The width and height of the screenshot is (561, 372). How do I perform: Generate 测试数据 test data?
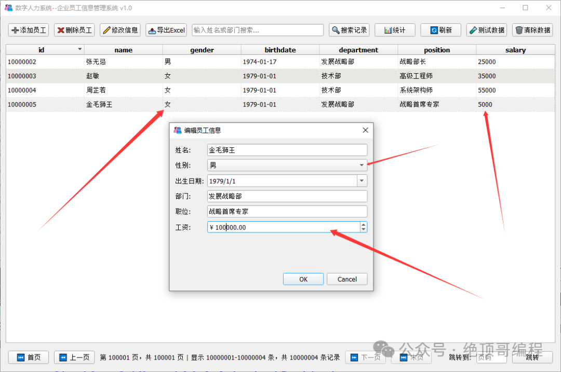(x=487, y=30)
